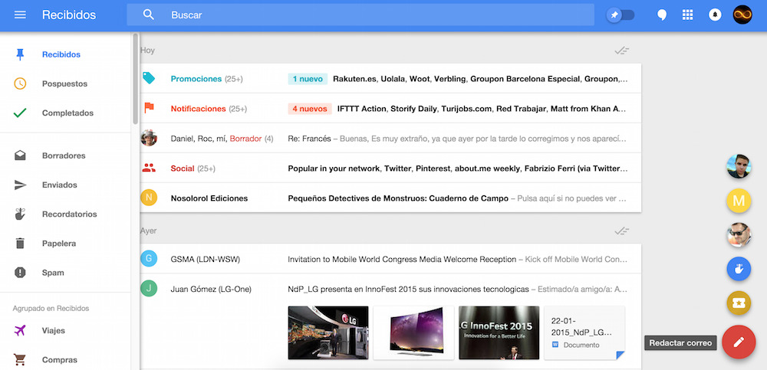Viewport: 767px width, 370px height.
Task: Open the Compras bundle label
Action: click(60, 360)
